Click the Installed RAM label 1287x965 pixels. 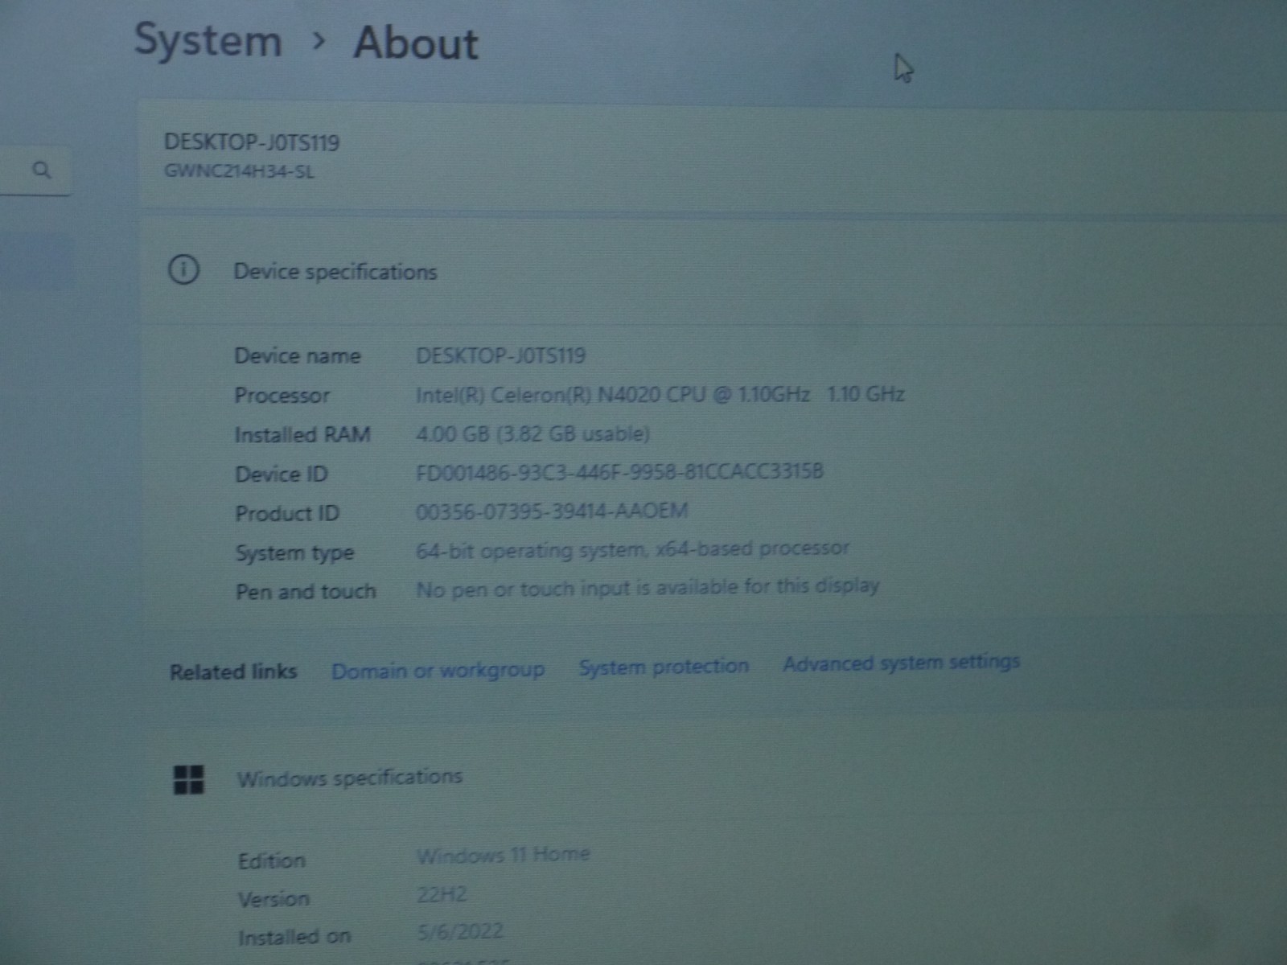coord(302,434)
